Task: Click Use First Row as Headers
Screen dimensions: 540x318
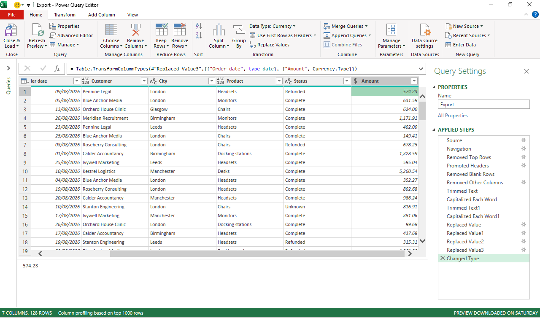Action: [283, 35]
